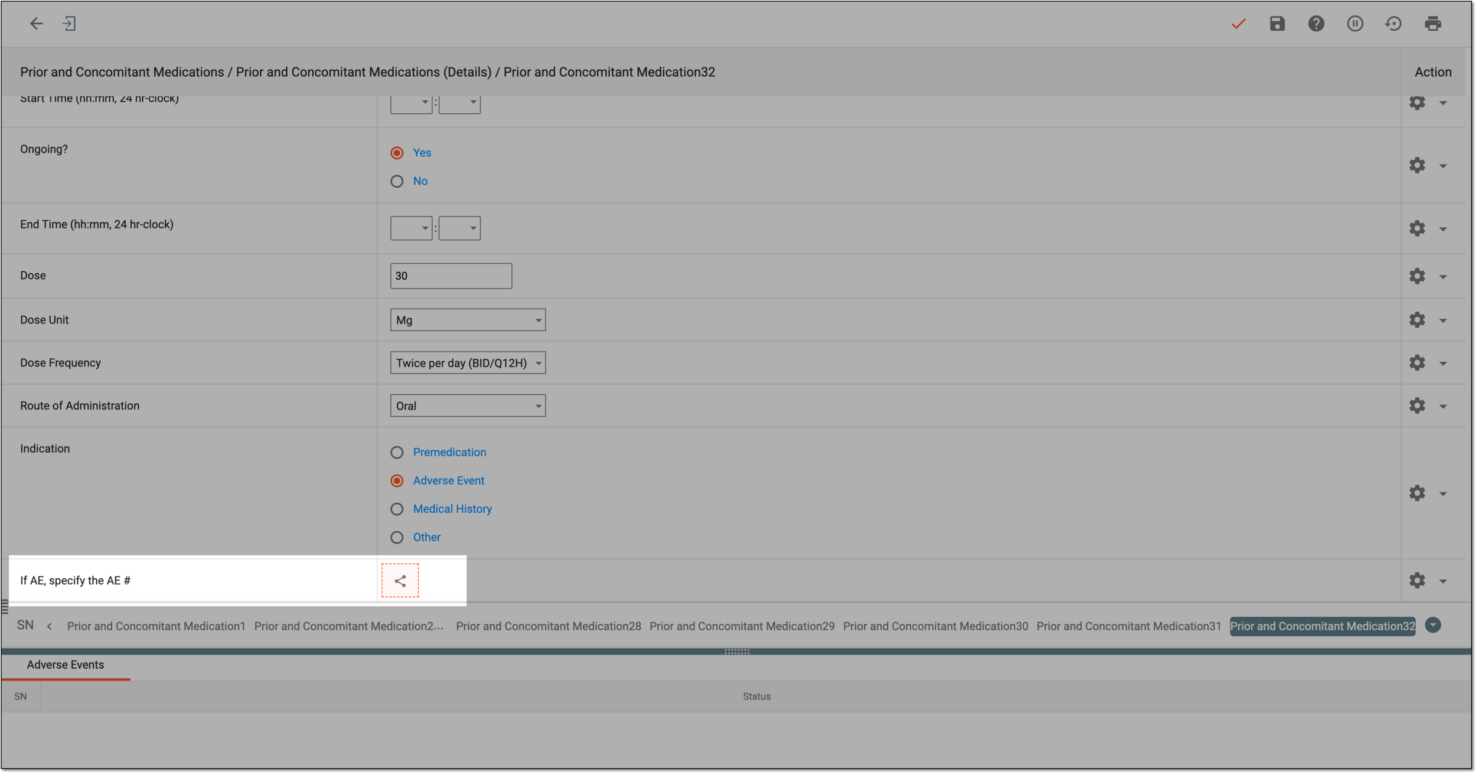
Task: Open help via question mark icon
Action: [x=1316, y=24]
